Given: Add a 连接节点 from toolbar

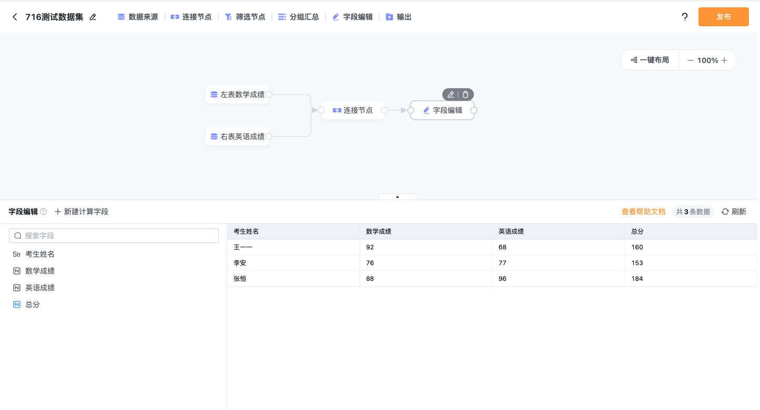Looking at the screenshot, I should [191, 17].
